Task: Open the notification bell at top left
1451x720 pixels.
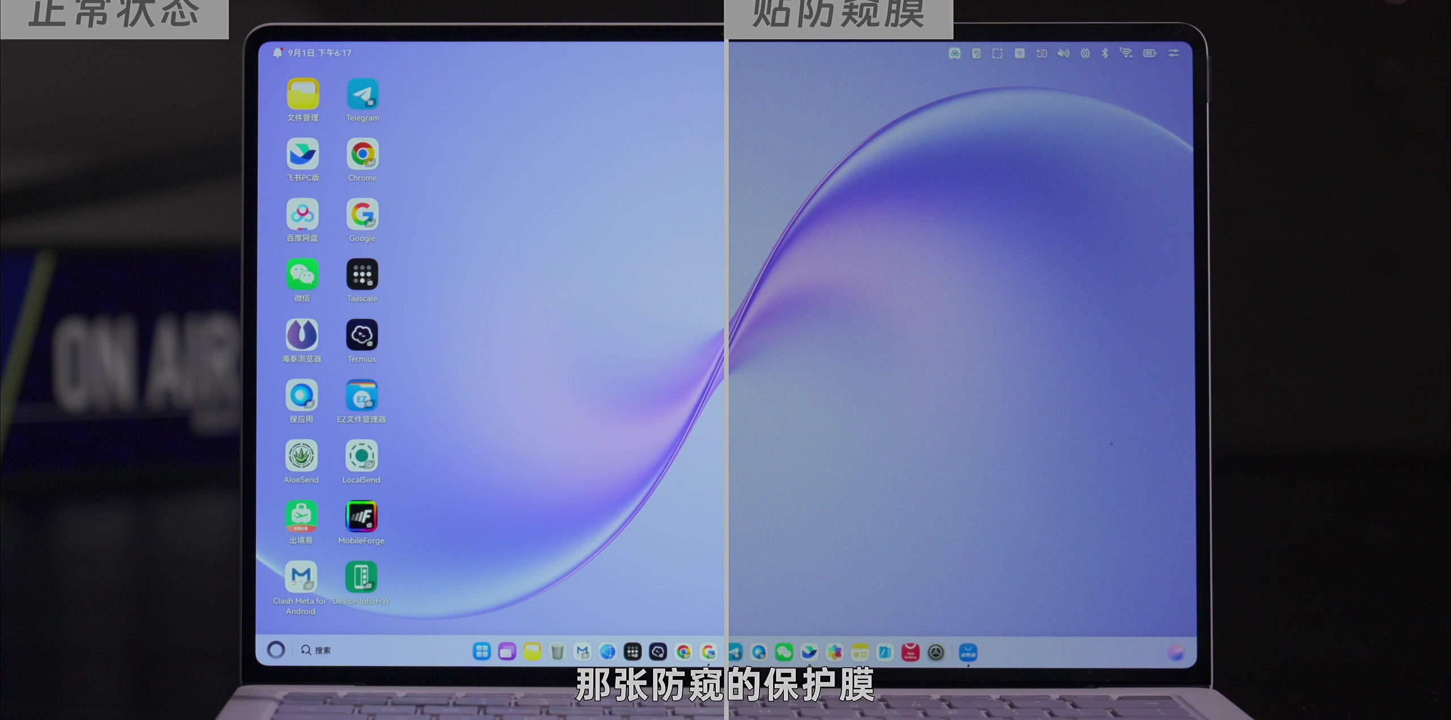Action: click(278, 53)
